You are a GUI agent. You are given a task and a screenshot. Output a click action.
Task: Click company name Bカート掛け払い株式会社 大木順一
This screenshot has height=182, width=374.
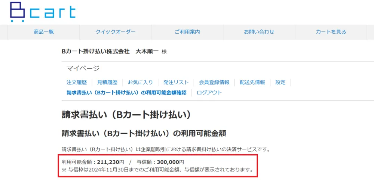pyautogui.click(x=110, y=51)
